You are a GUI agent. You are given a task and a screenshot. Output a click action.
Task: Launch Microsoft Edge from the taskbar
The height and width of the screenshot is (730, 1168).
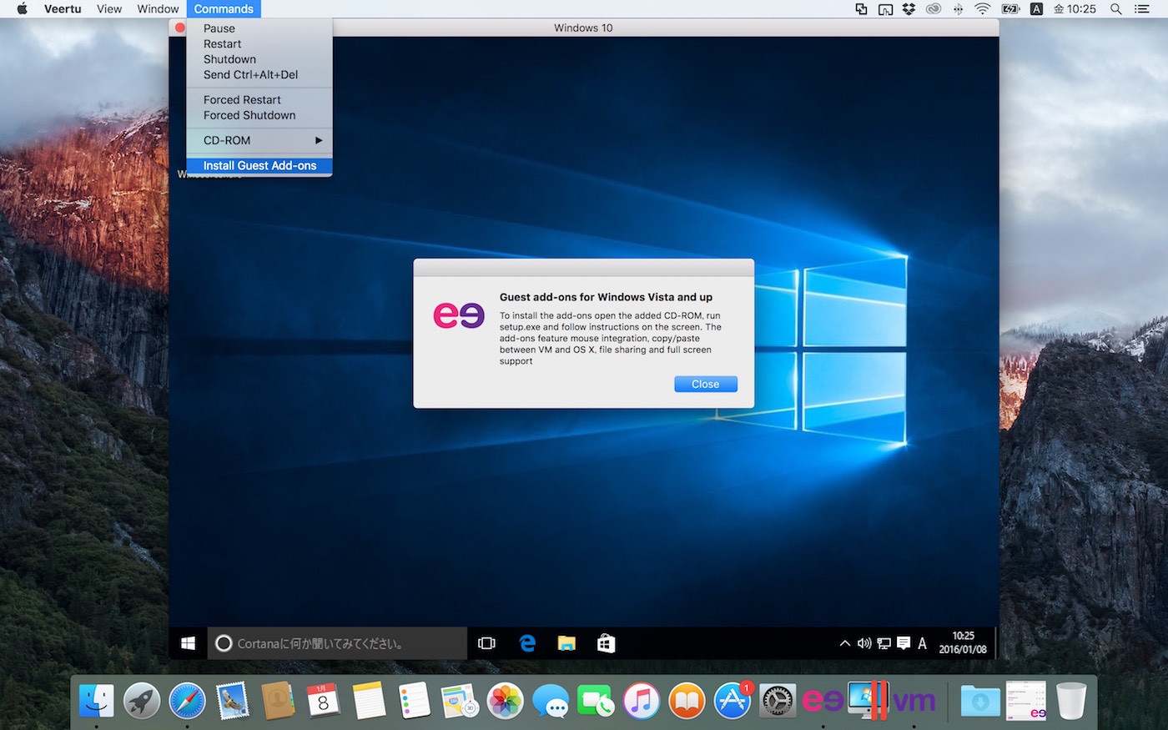tap(527, 643)
